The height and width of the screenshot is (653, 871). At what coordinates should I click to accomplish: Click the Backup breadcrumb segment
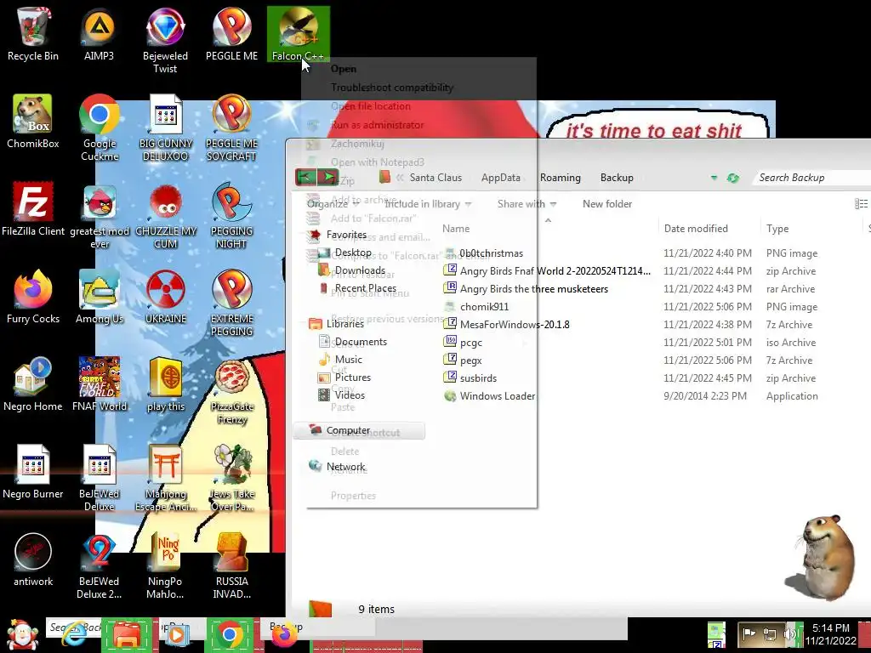coord(617,178)
